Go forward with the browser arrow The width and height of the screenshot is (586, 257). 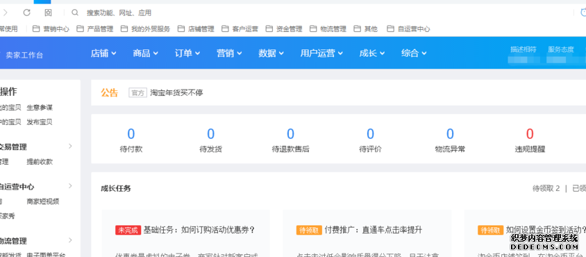tap(6, 13)
